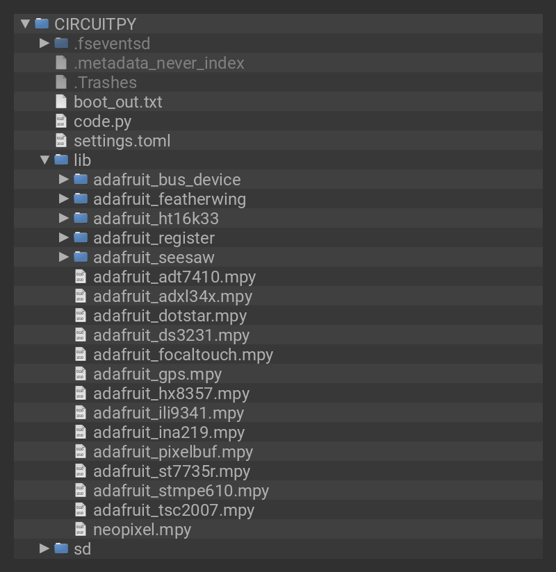Select the adafruit_dotstar.mpy file
The width and height of the screenshot is (556, 572).
pyautogui.click(x=170, y=316)
